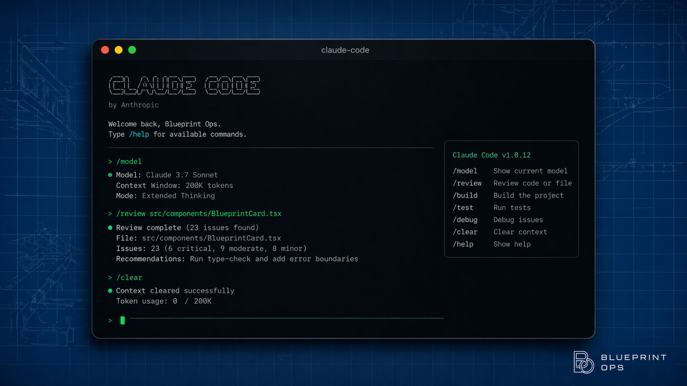Click the claude-code window title

pos(345,50)
